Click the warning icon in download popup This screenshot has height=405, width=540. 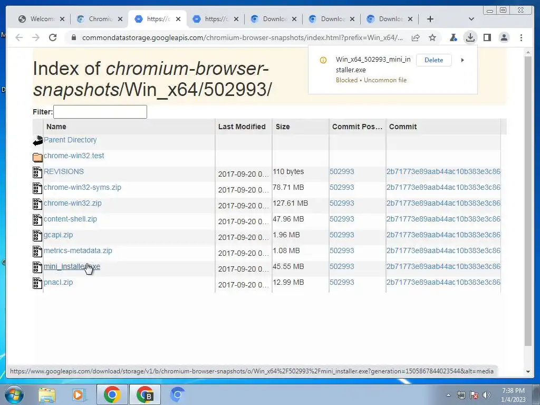click(323, 60)
